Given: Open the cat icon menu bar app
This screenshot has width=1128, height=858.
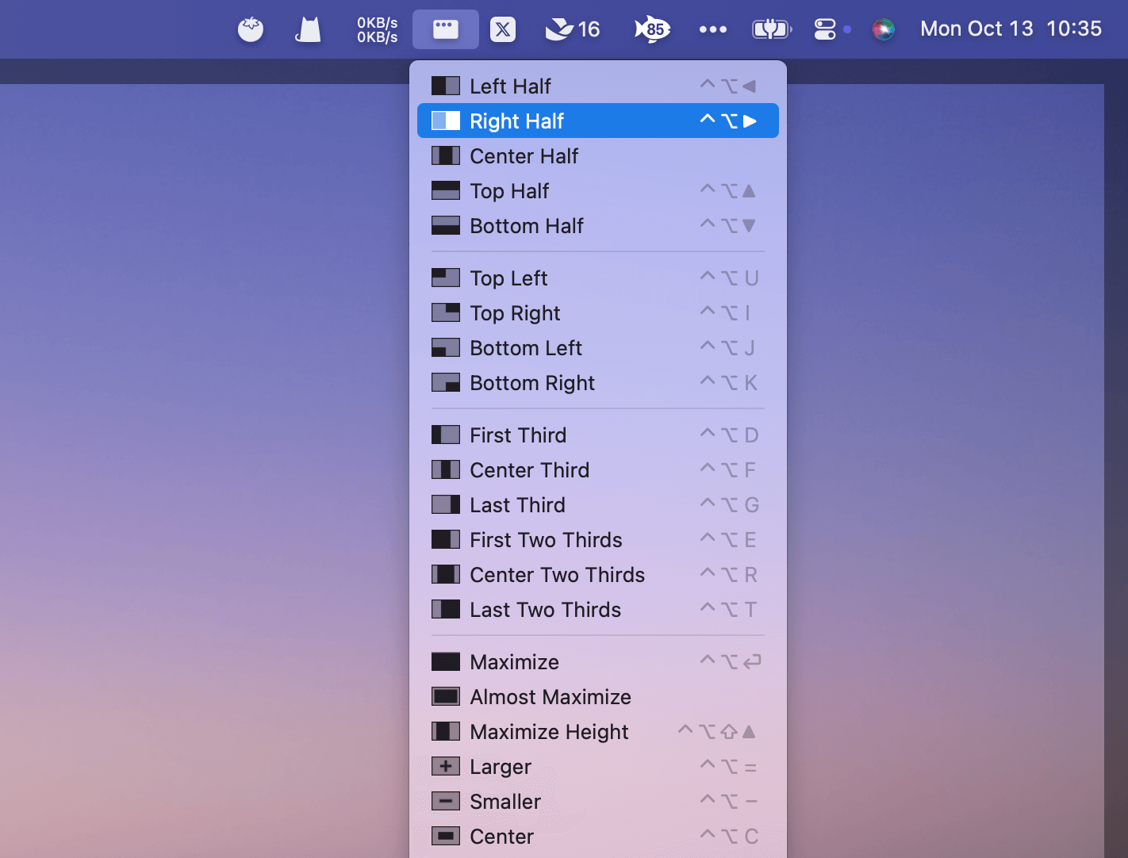Looking at the screenshot, I should pyautogui.click(x=309, y=30).
